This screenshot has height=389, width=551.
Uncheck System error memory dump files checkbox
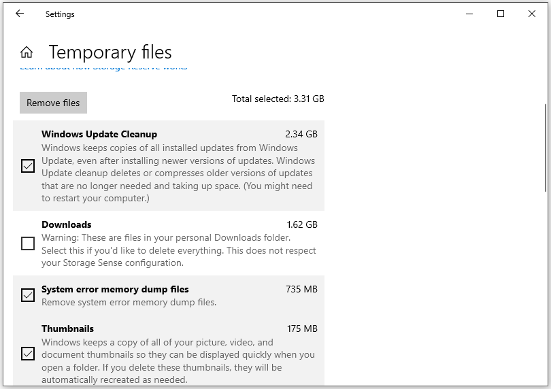click(28, 295)
